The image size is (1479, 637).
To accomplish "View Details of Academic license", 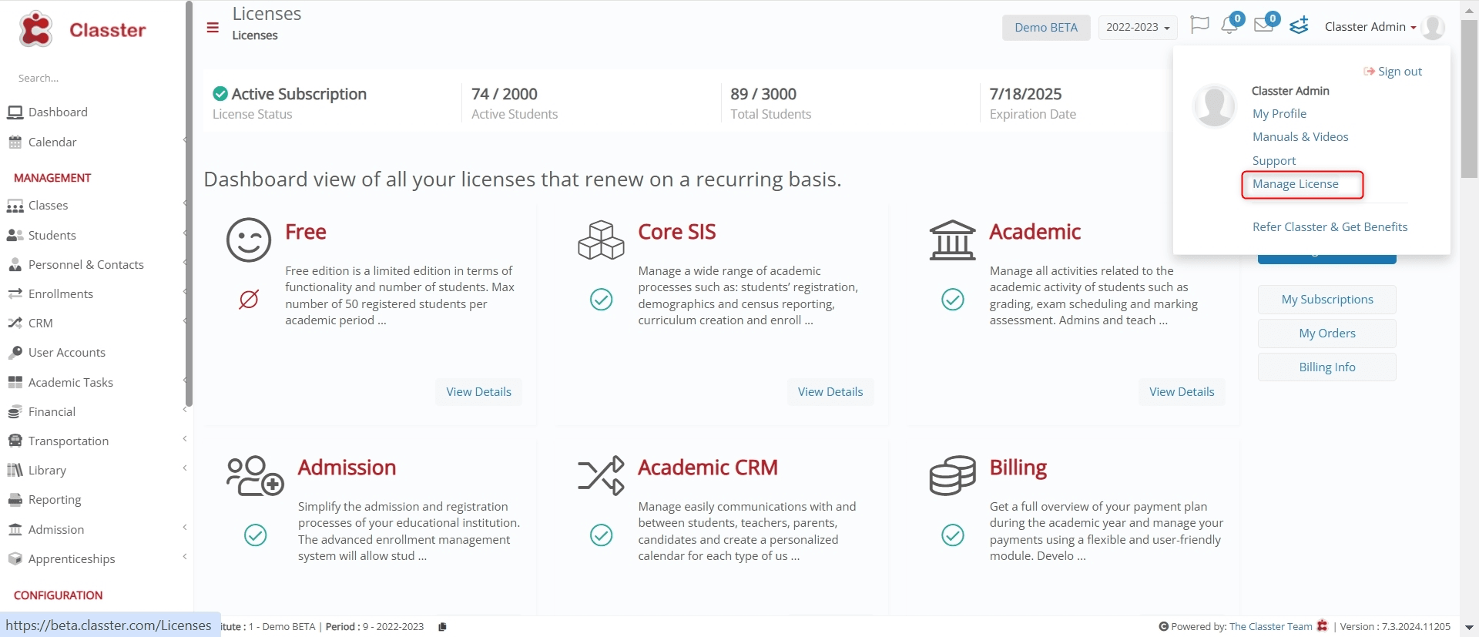I will click(1182, 392).
